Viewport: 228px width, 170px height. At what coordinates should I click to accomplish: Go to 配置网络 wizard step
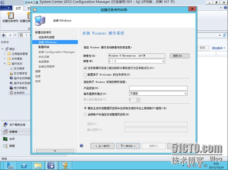(x=44, y=47)
